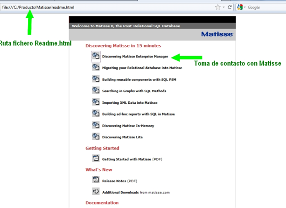Open Additional Downloads from matisse.com link
This screenshot has width=286, height=208.
coord(136,193)
